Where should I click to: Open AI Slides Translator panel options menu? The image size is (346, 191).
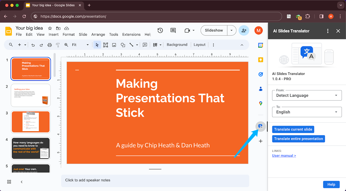coord(328,31)
